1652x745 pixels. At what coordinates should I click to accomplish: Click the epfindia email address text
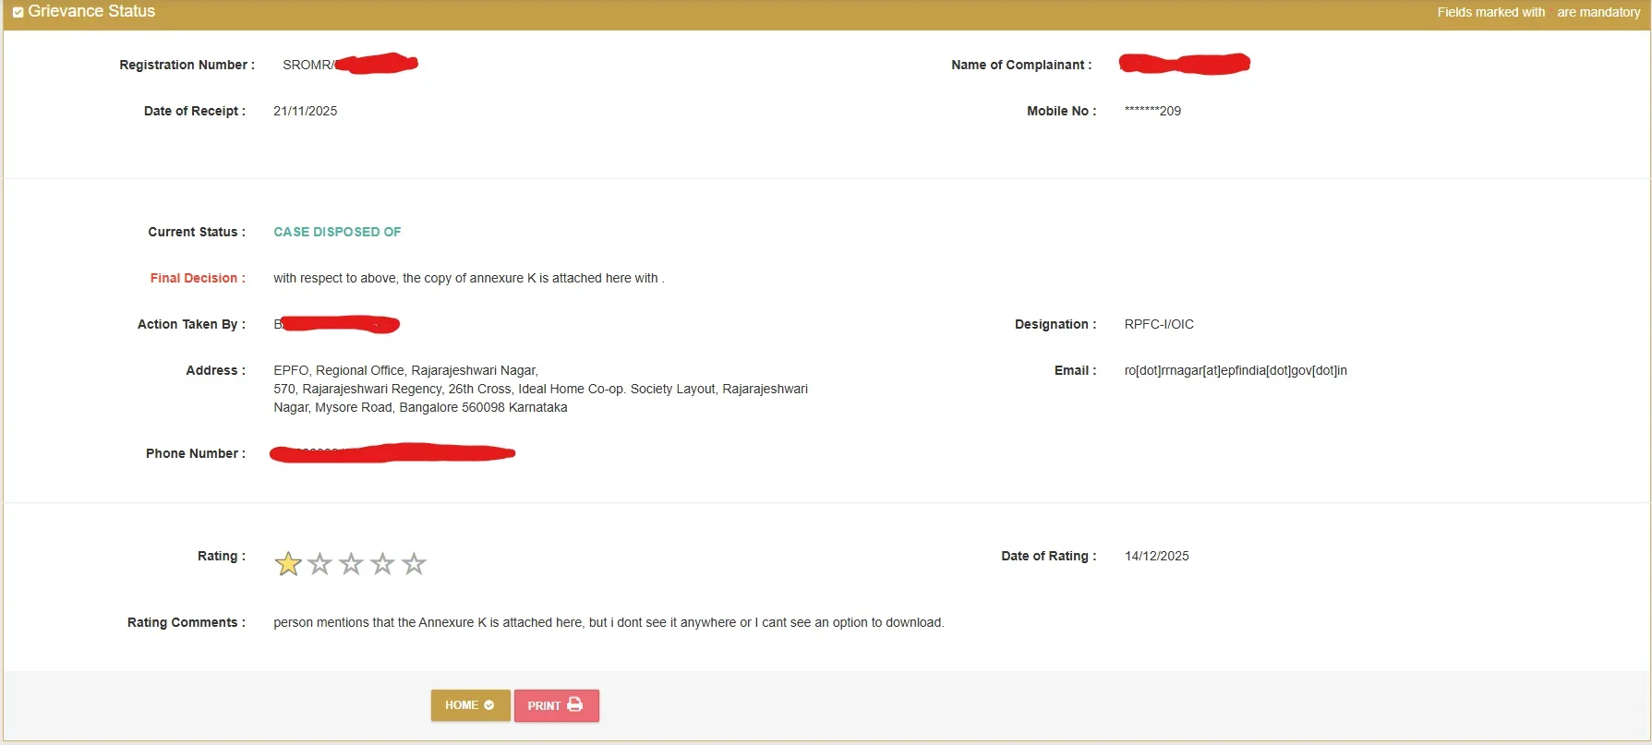(1236, 370)
